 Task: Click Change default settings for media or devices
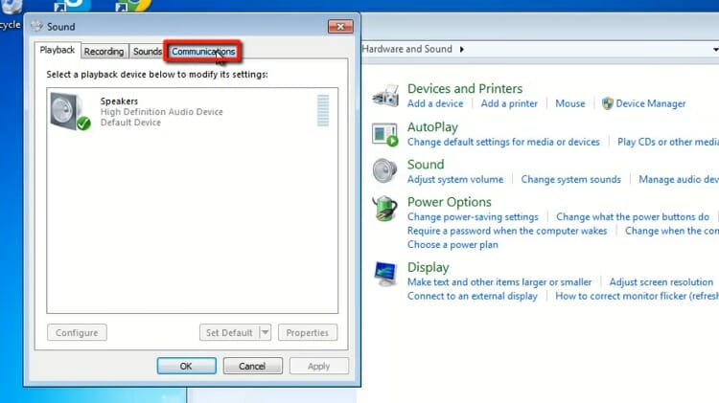[x=503, y=142]
